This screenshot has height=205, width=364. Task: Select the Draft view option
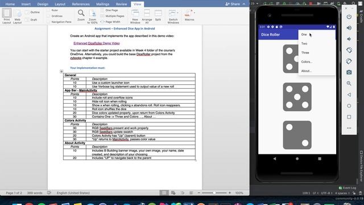31,20
